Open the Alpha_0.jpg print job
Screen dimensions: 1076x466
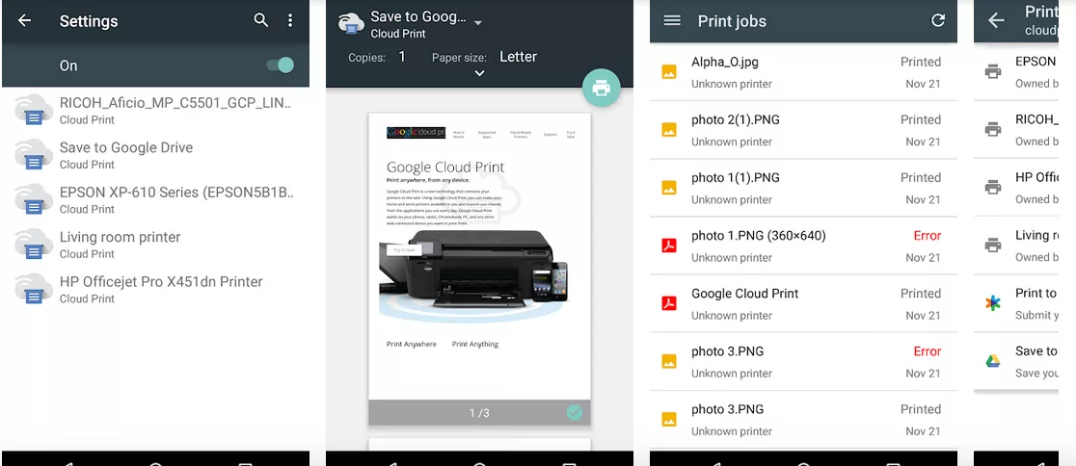tap(803, 72)
